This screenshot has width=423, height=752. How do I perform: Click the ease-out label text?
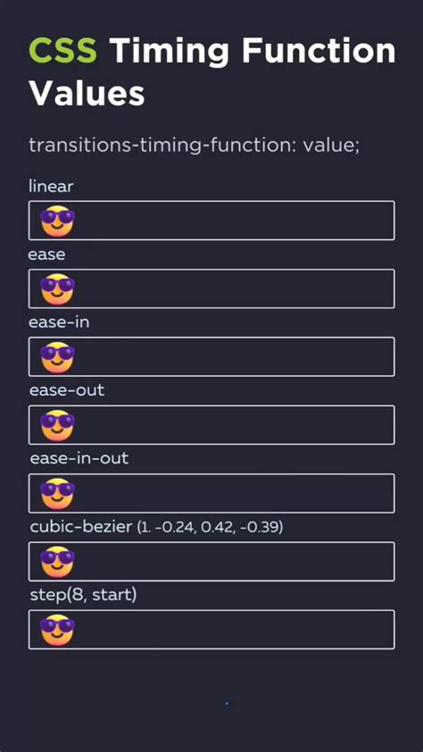[67, 390]
